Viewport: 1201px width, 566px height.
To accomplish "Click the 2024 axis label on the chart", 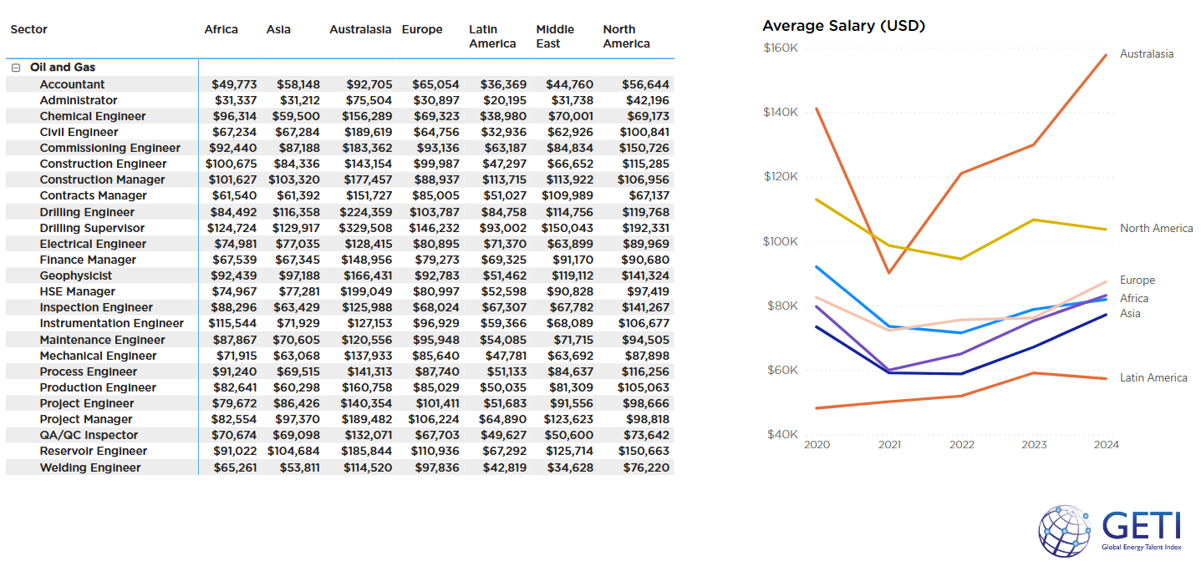I will pyautogui.click(x=1107, y=444).
